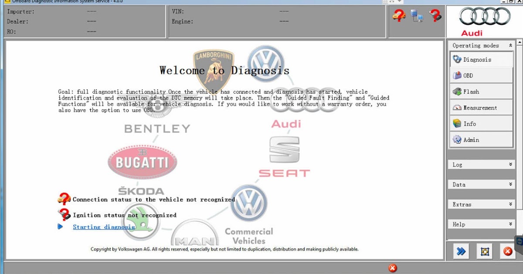
Task: Click the Welcome to Diagnosis heading
Action: [224, 70]
